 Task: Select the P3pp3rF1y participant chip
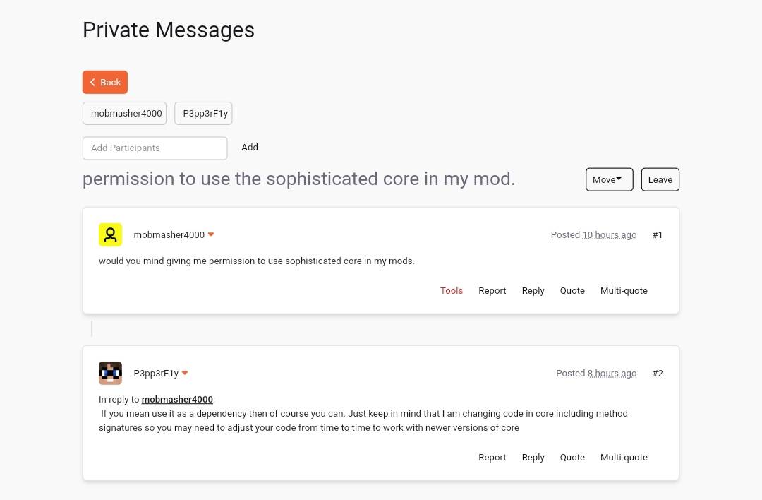203,113
